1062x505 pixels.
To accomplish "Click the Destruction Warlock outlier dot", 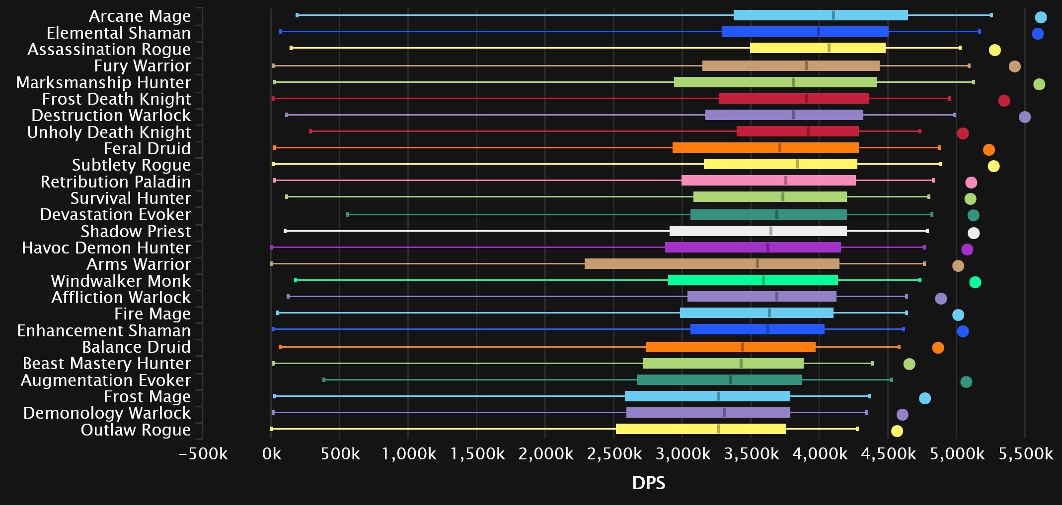I will [1025, 117].
